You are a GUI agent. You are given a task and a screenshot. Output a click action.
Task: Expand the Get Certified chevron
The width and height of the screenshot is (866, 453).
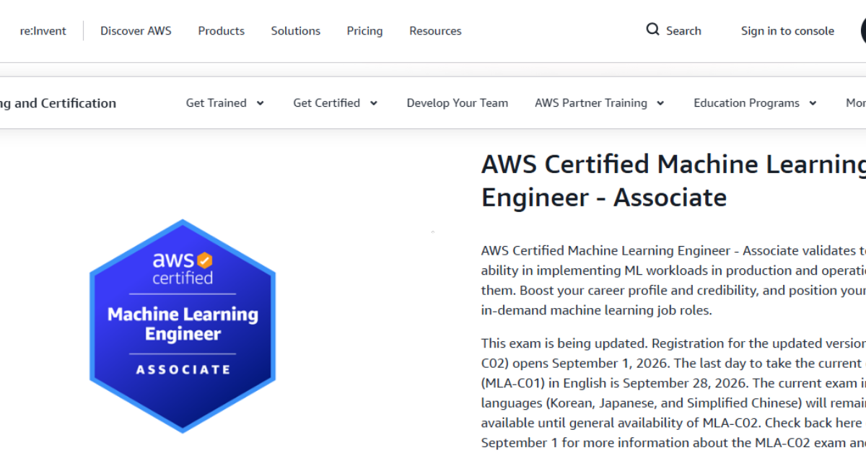pos(373,103)
